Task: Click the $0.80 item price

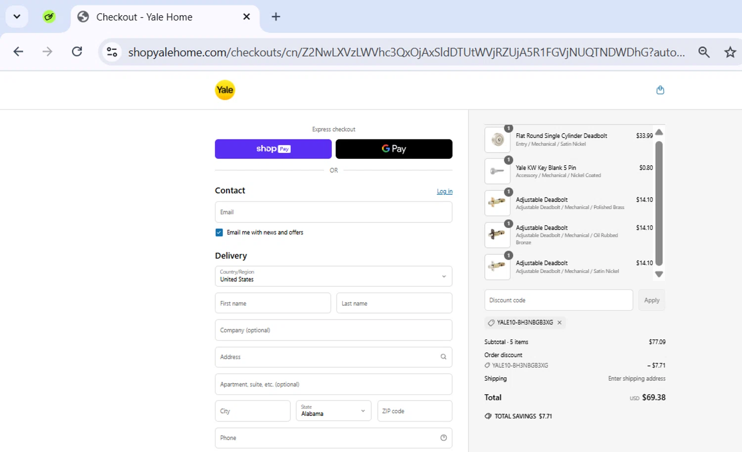Action: click(x=646, y=168)
